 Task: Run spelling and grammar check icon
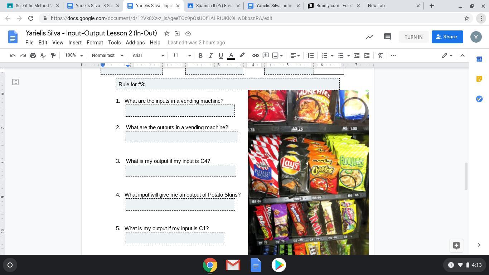[43, 56]
